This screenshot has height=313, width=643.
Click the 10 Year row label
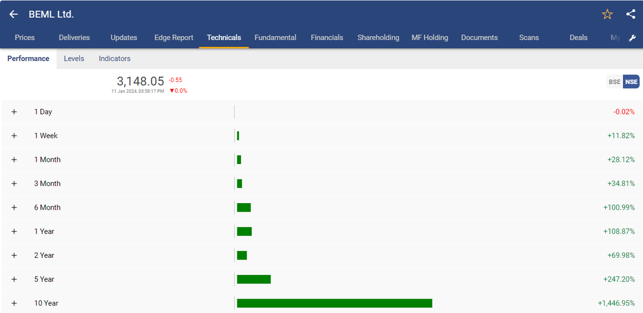coord(47,303)
